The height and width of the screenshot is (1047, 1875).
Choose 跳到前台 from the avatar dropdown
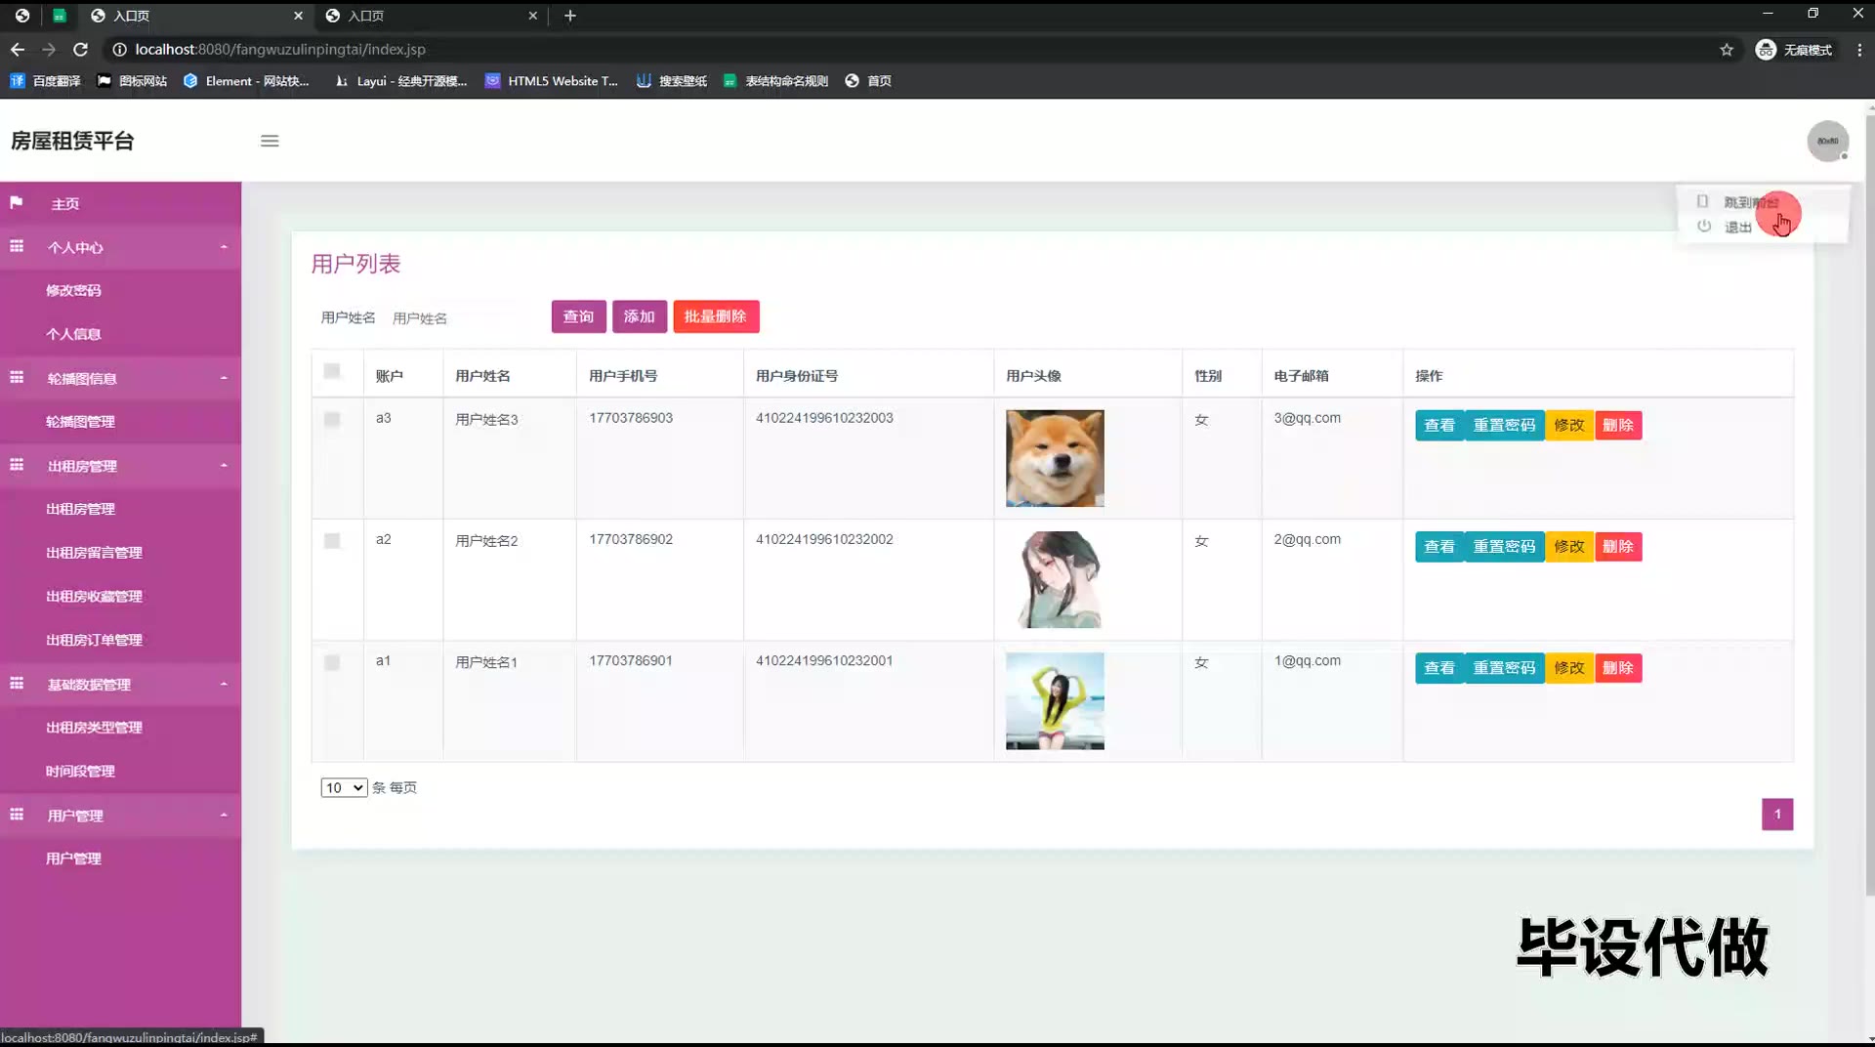(1751, 202)
